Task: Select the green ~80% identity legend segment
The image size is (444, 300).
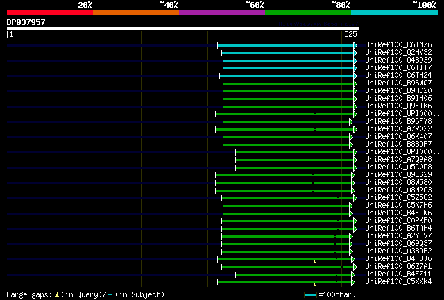Action: click(308, 12)
